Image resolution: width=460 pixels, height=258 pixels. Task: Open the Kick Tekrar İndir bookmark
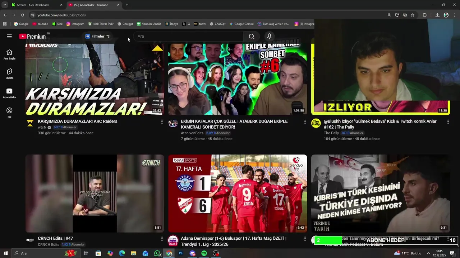[101, 24]
